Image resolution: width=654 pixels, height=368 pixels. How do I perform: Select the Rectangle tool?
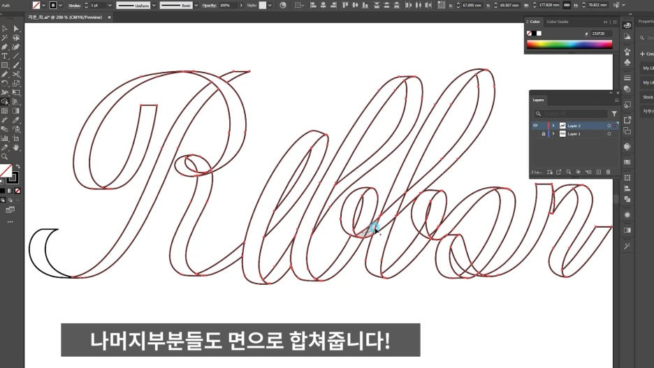coord(5,66)
